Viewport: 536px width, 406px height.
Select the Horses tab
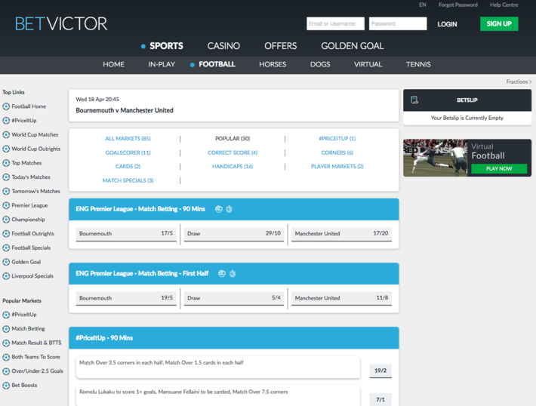tap(273, 64)
